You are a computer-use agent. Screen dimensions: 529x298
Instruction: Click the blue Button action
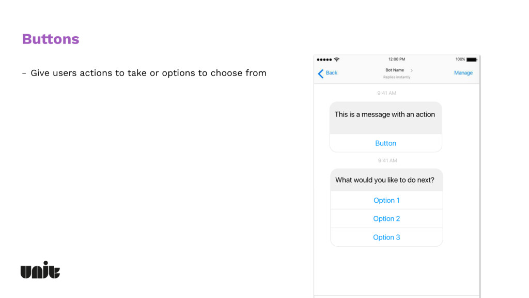385,143
